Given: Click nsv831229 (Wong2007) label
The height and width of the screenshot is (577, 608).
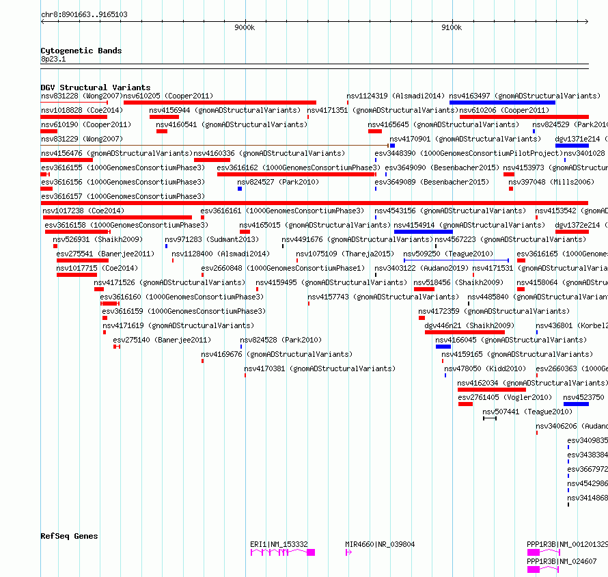Looking at the screenshot, I should tap(82, 139).
